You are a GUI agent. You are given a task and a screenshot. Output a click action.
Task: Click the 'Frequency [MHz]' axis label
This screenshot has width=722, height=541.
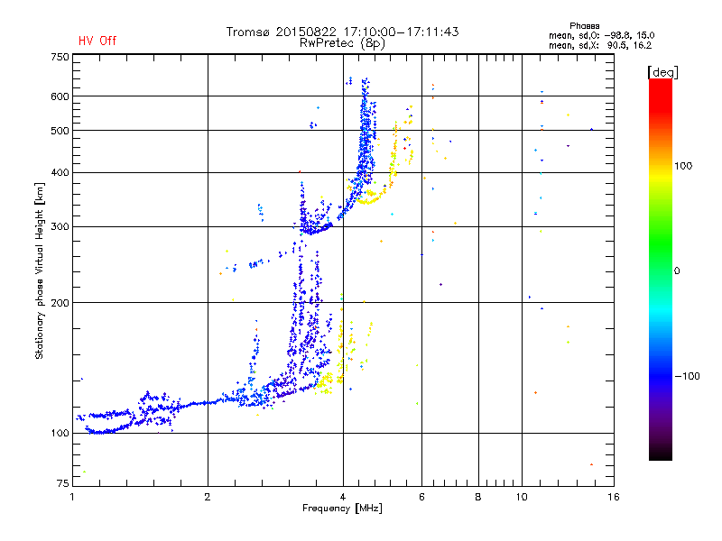coord(342,509)
